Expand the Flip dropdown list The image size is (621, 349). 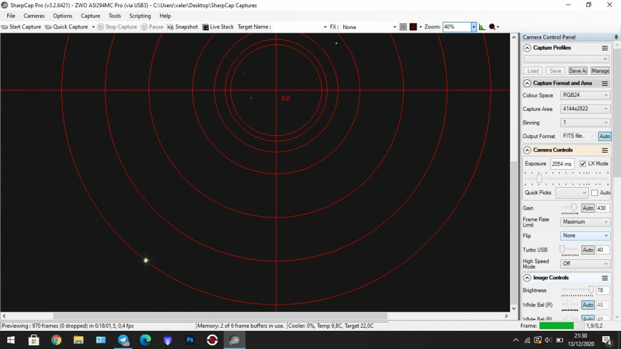point(585,236)
